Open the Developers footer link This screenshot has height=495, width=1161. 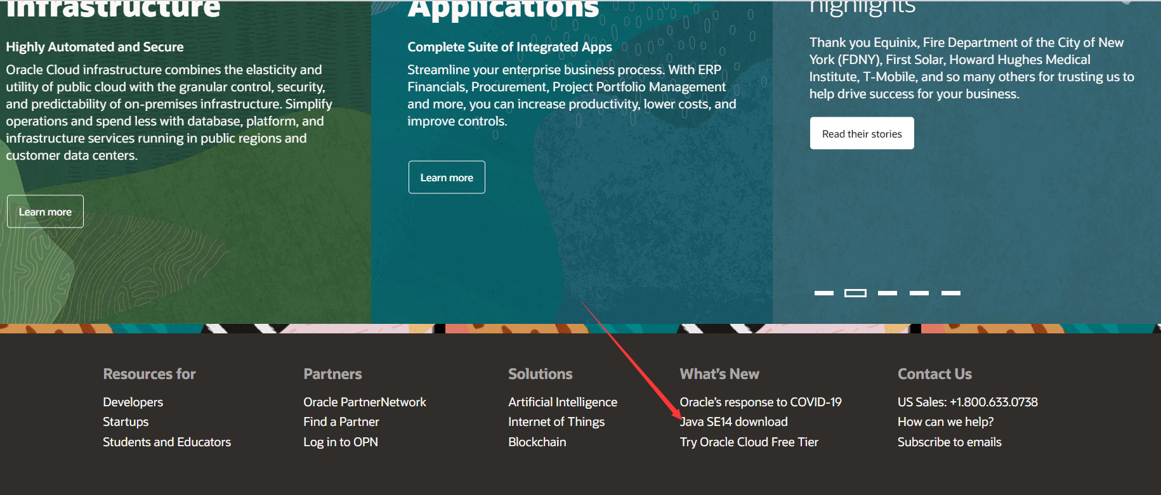coord(133,402)
